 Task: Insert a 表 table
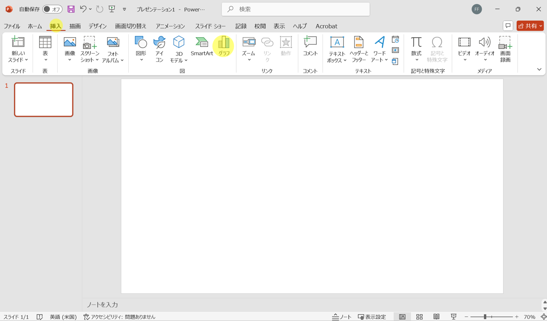tap(45, 49)
